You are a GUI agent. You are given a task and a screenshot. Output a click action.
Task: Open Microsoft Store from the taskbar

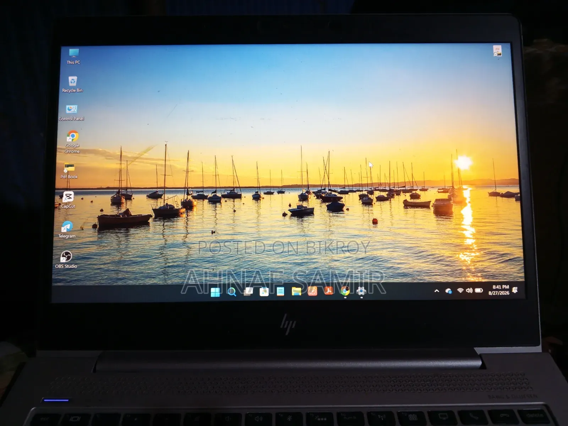tap(264, 292)
